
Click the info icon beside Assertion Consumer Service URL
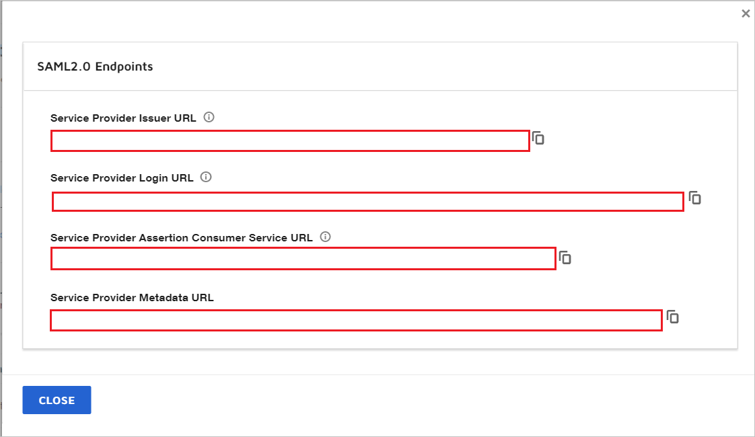point(325,237)
